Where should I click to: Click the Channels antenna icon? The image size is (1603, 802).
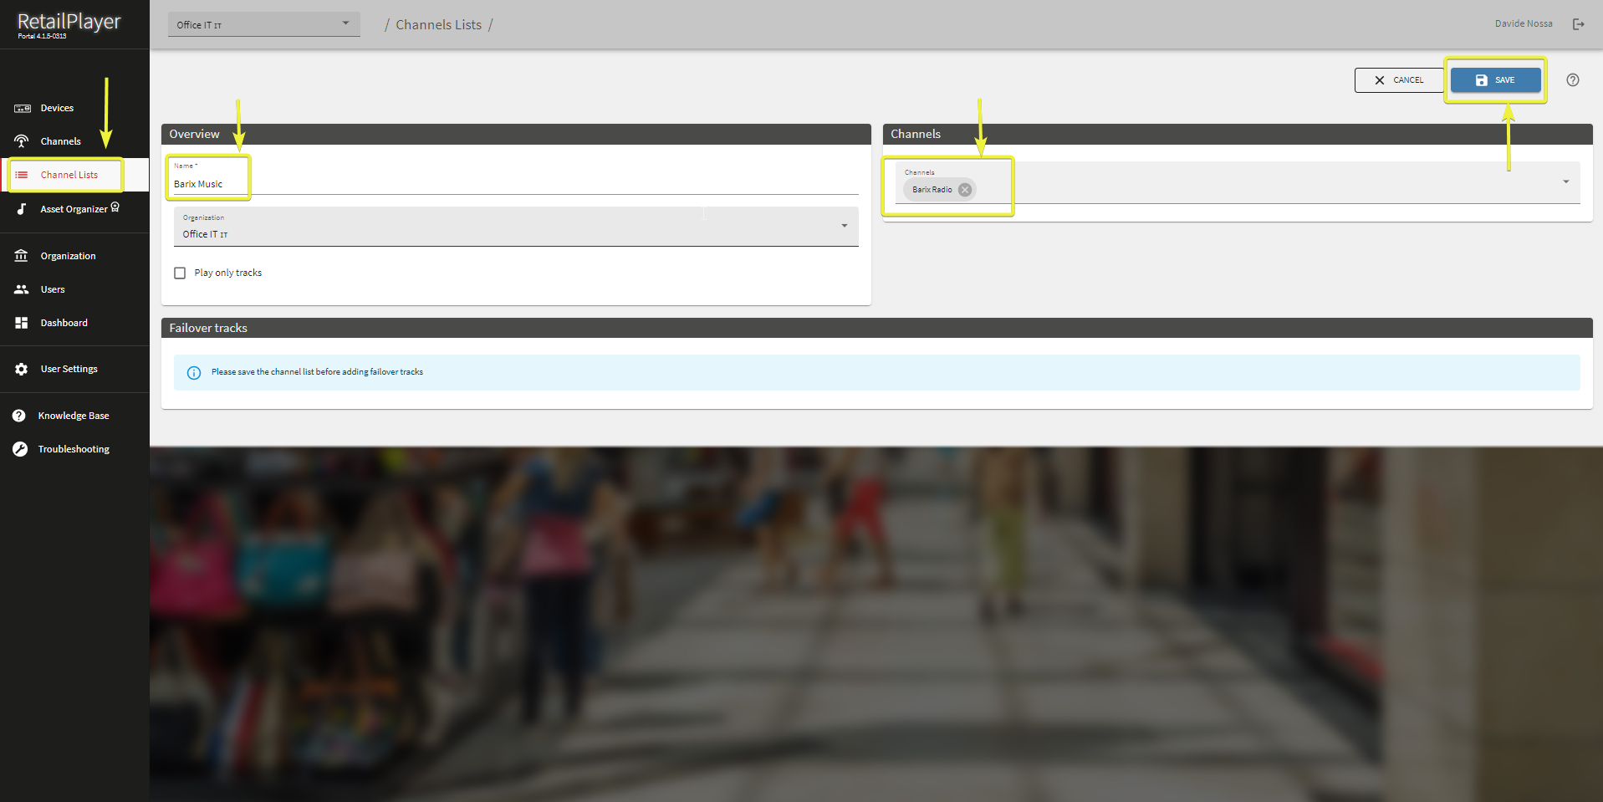pos(22,141)
